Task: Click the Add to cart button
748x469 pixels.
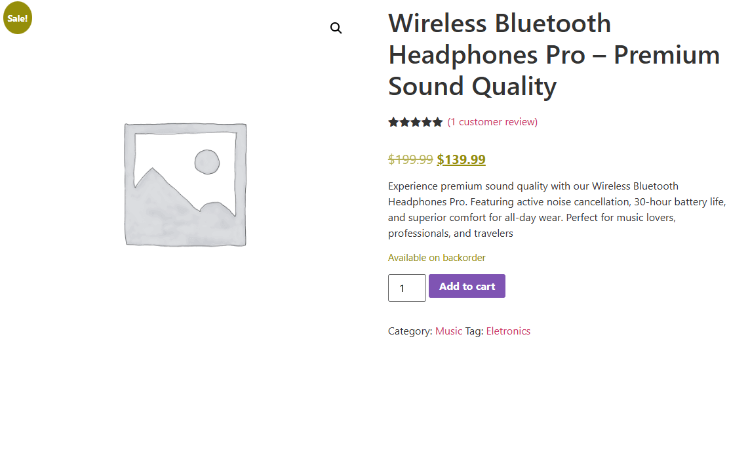Action: [467, 286]
